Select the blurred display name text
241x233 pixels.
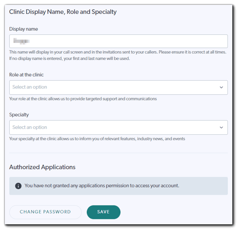point(21,41)
